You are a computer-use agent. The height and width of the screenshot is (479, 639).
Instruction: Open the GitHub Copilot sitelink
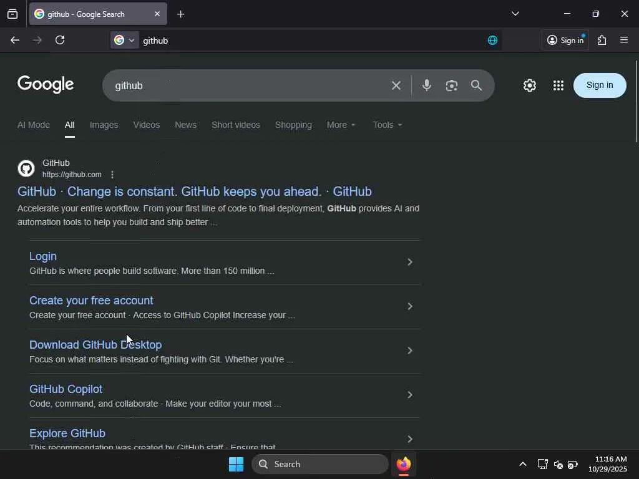[x=66, y=389]
